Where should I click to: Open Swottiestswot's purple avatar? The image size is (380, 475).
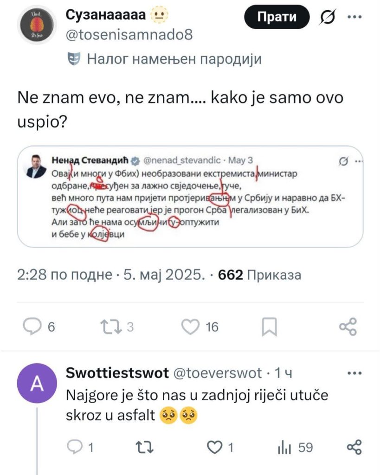point(37,384)
